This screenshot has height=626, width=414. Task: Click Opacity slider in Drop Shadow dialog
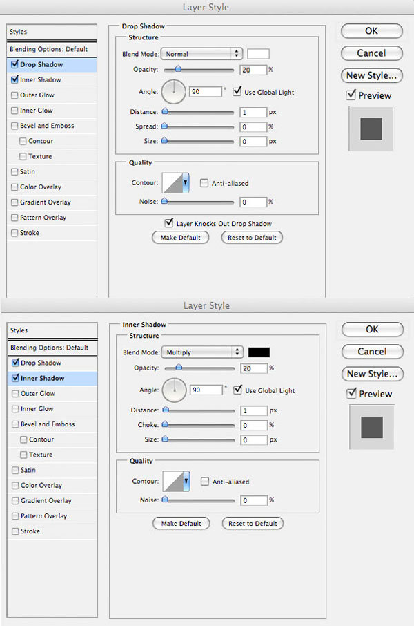click(199, 70)
